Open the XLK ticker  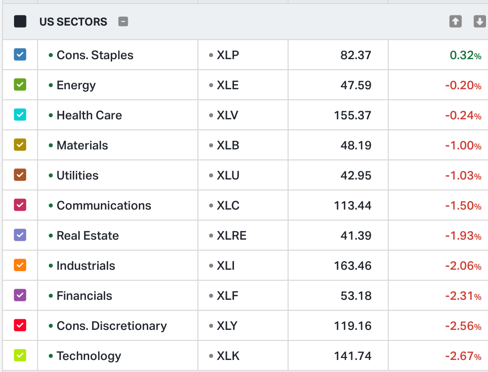[228, 356]
